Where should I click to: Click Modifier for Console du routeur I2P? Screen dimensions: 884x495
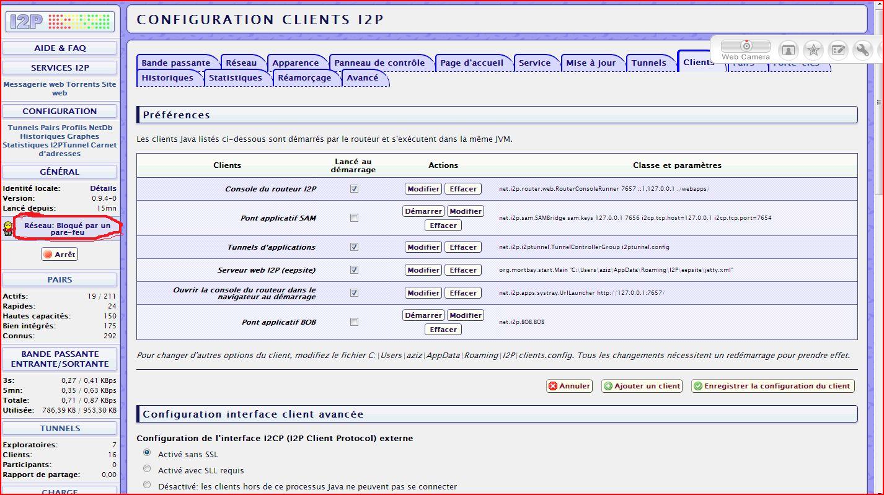(x=423, y=189)
